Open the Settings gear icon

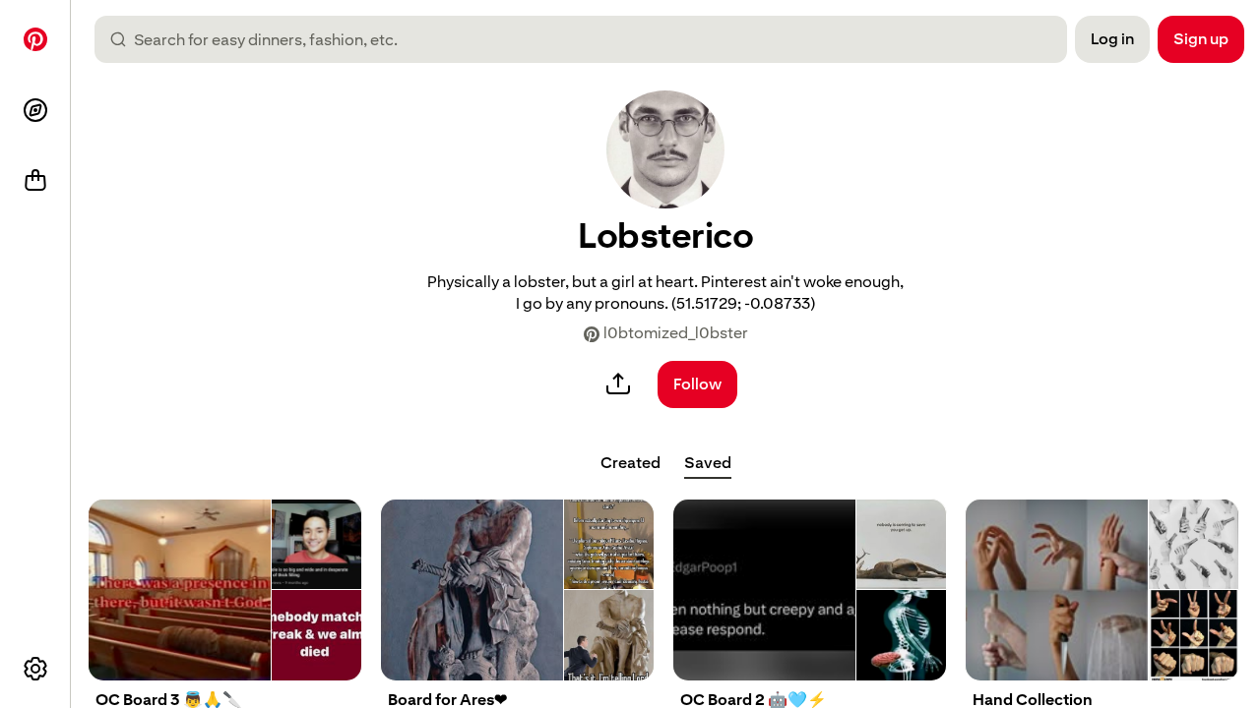tap(35, 669)
